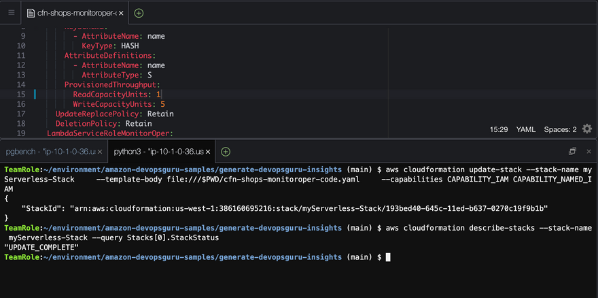Change the YAML language mode
This screenshot has width=598, height=298.
[x=526, y=129]
